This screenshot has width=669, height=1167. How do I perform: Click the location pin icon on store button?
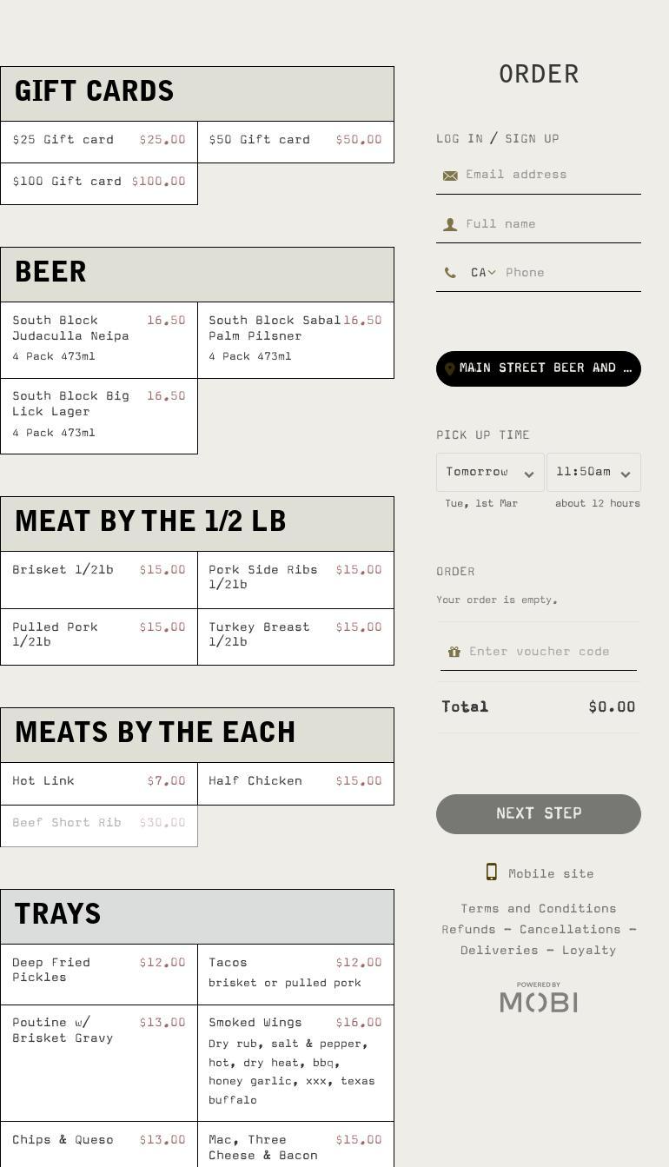tap(449, 369)
